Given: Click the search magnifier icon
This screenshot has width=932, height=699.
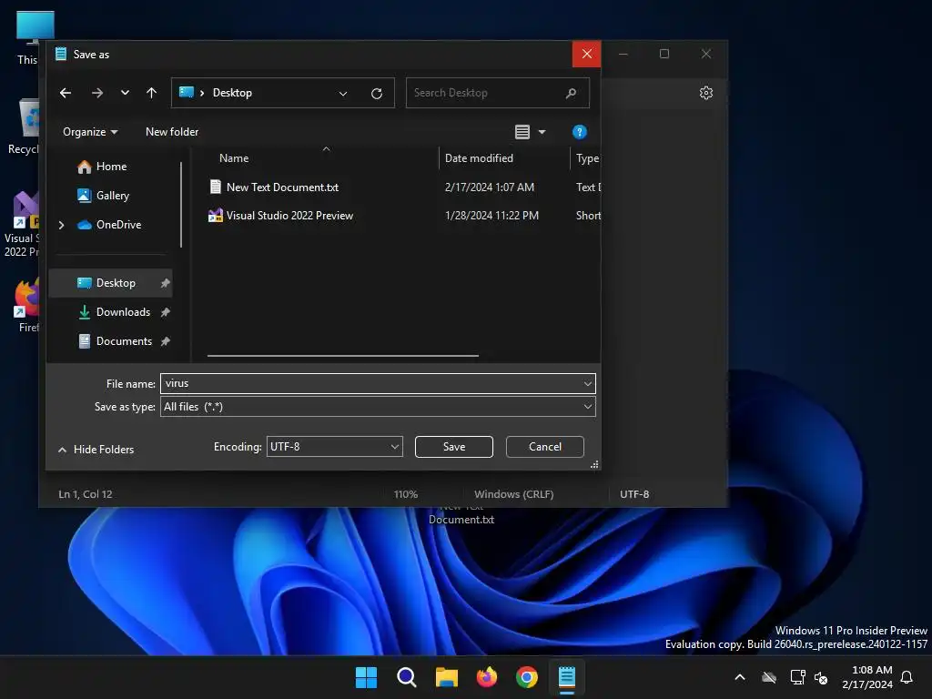Looking at the screenshot, I should 571,93.
